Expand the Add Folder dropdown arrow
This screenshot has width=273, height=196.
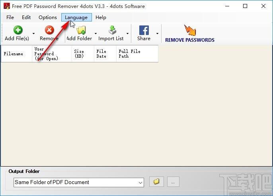tap(96, 33)
